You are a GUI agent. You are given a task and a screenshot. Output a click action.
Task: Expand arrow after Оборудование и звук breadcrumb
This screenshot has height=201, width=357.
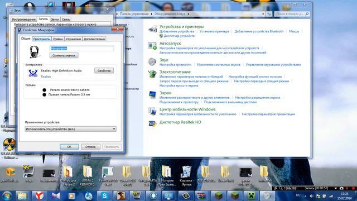(x=189, y=14)
